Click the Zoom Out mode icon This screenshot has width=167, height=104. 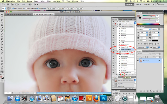coord(10,8)
